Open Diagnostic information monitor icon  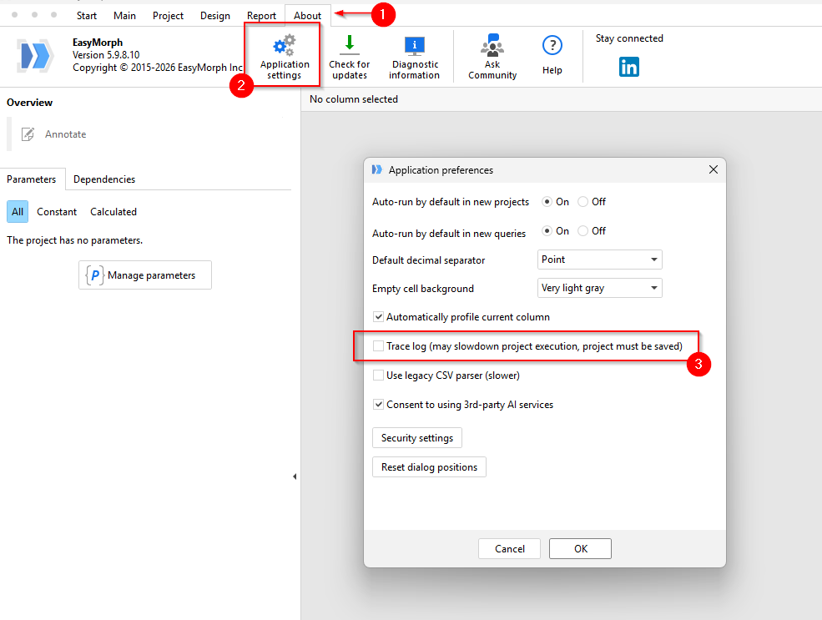click(x=414, y=46)
